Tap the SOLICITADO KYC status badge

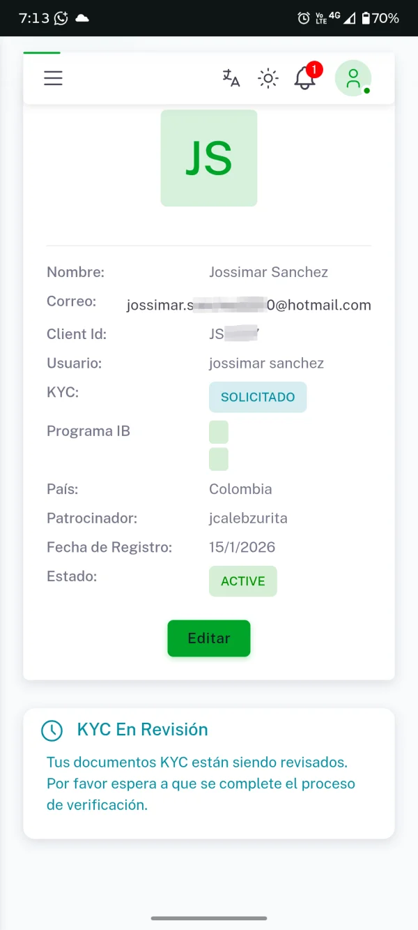click(258, 397)
